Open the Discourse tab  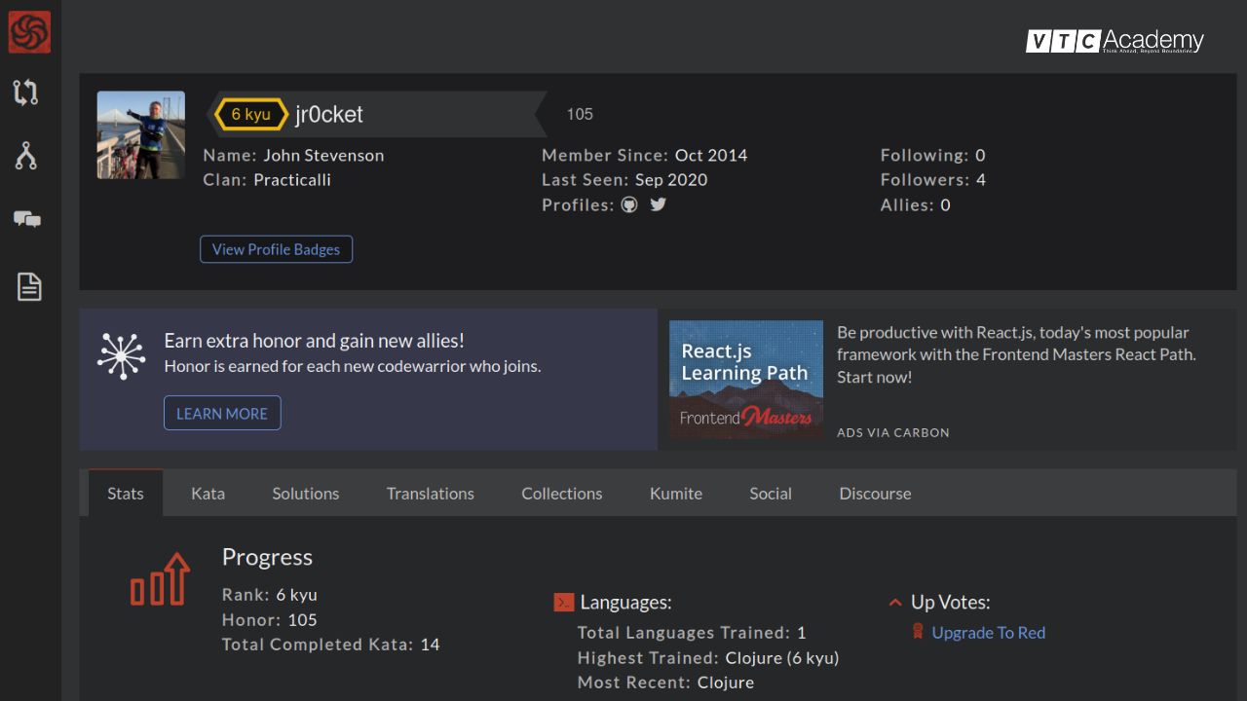coord(875,494)
